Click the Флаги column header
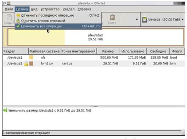The width and height of the screenshot is (187, 139). (177, 51)
